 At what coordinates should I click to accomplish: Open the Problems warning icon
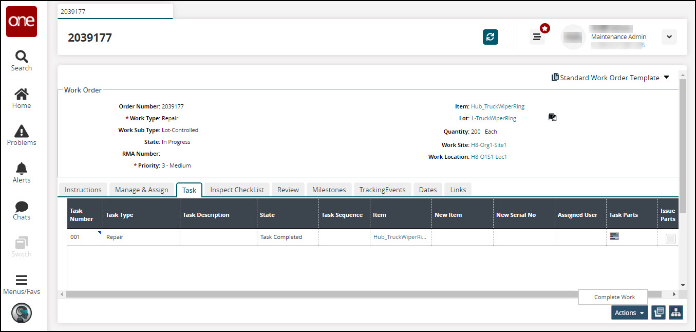pos(22,136)
